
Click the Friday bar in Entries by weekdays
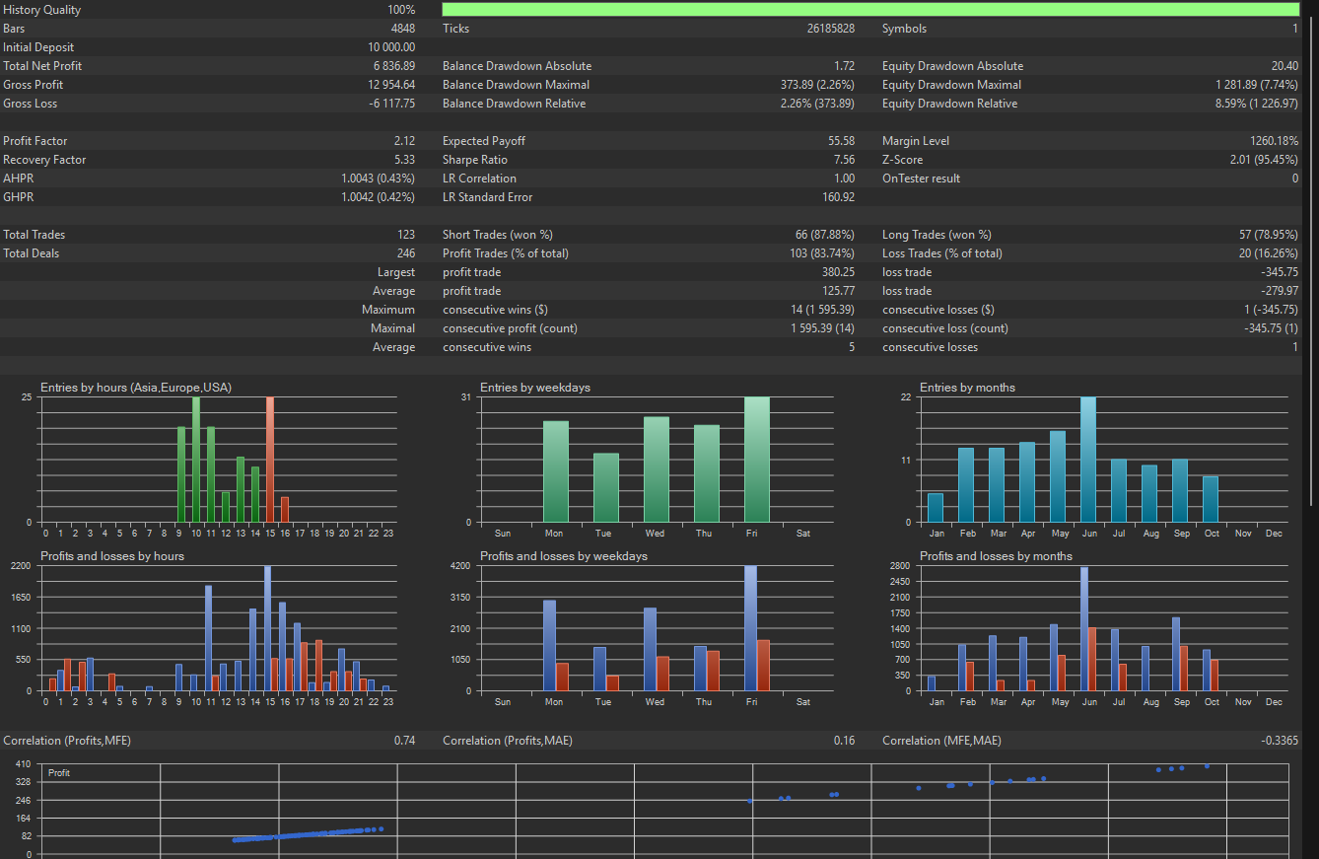(757, 460)
